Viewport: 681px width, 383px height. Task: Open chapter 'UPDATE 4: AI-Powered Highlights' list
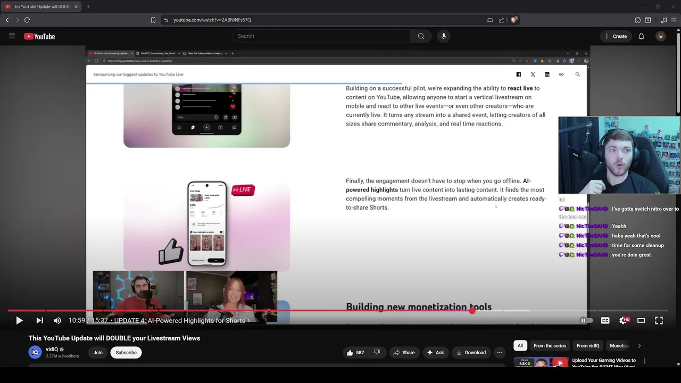182,320
